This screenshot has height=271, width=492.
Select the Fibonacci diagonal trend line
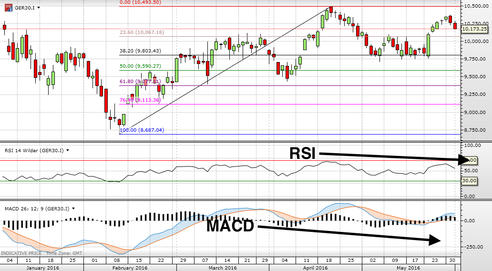click(x=224, y=70)
